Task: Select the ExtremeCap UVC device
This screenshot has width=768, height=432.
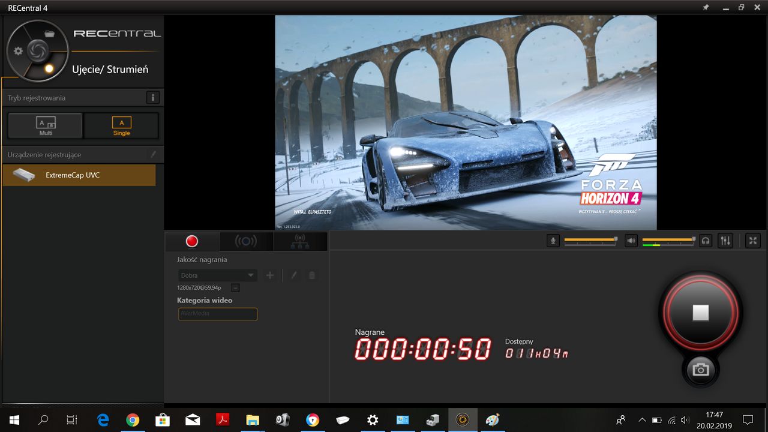Action: (x=79, y=175)
